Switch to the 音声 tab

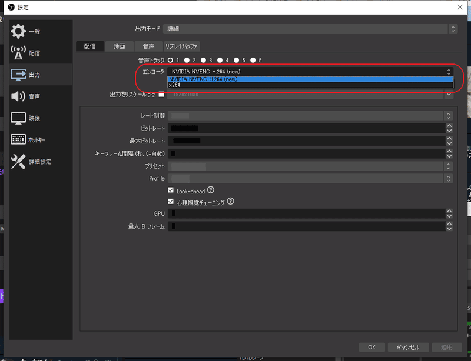(148, 46)
